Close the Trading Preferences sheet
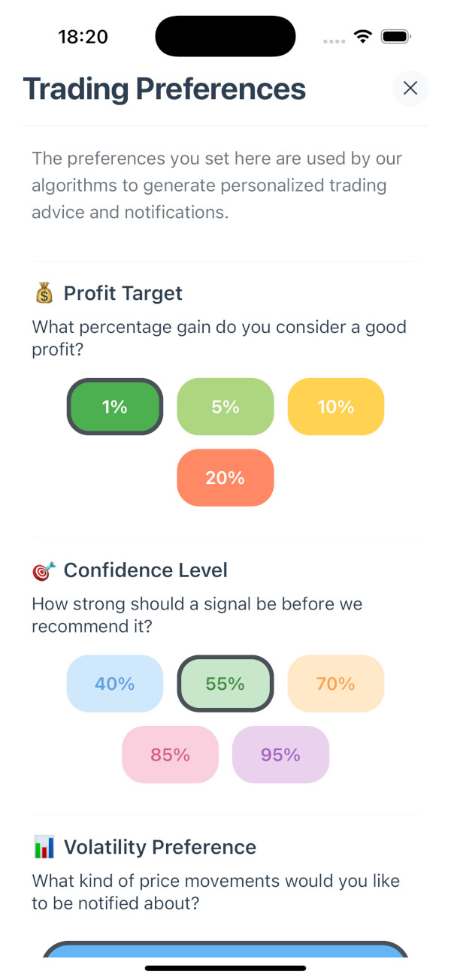This screenshot has width=451, height=980. (410, 89)
